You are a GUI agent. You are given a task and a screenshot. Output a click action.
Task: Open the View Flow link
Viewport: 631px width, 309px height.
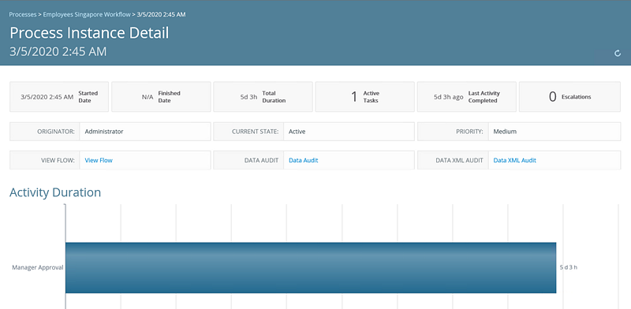pyautogui.click(x=99, y=160)
